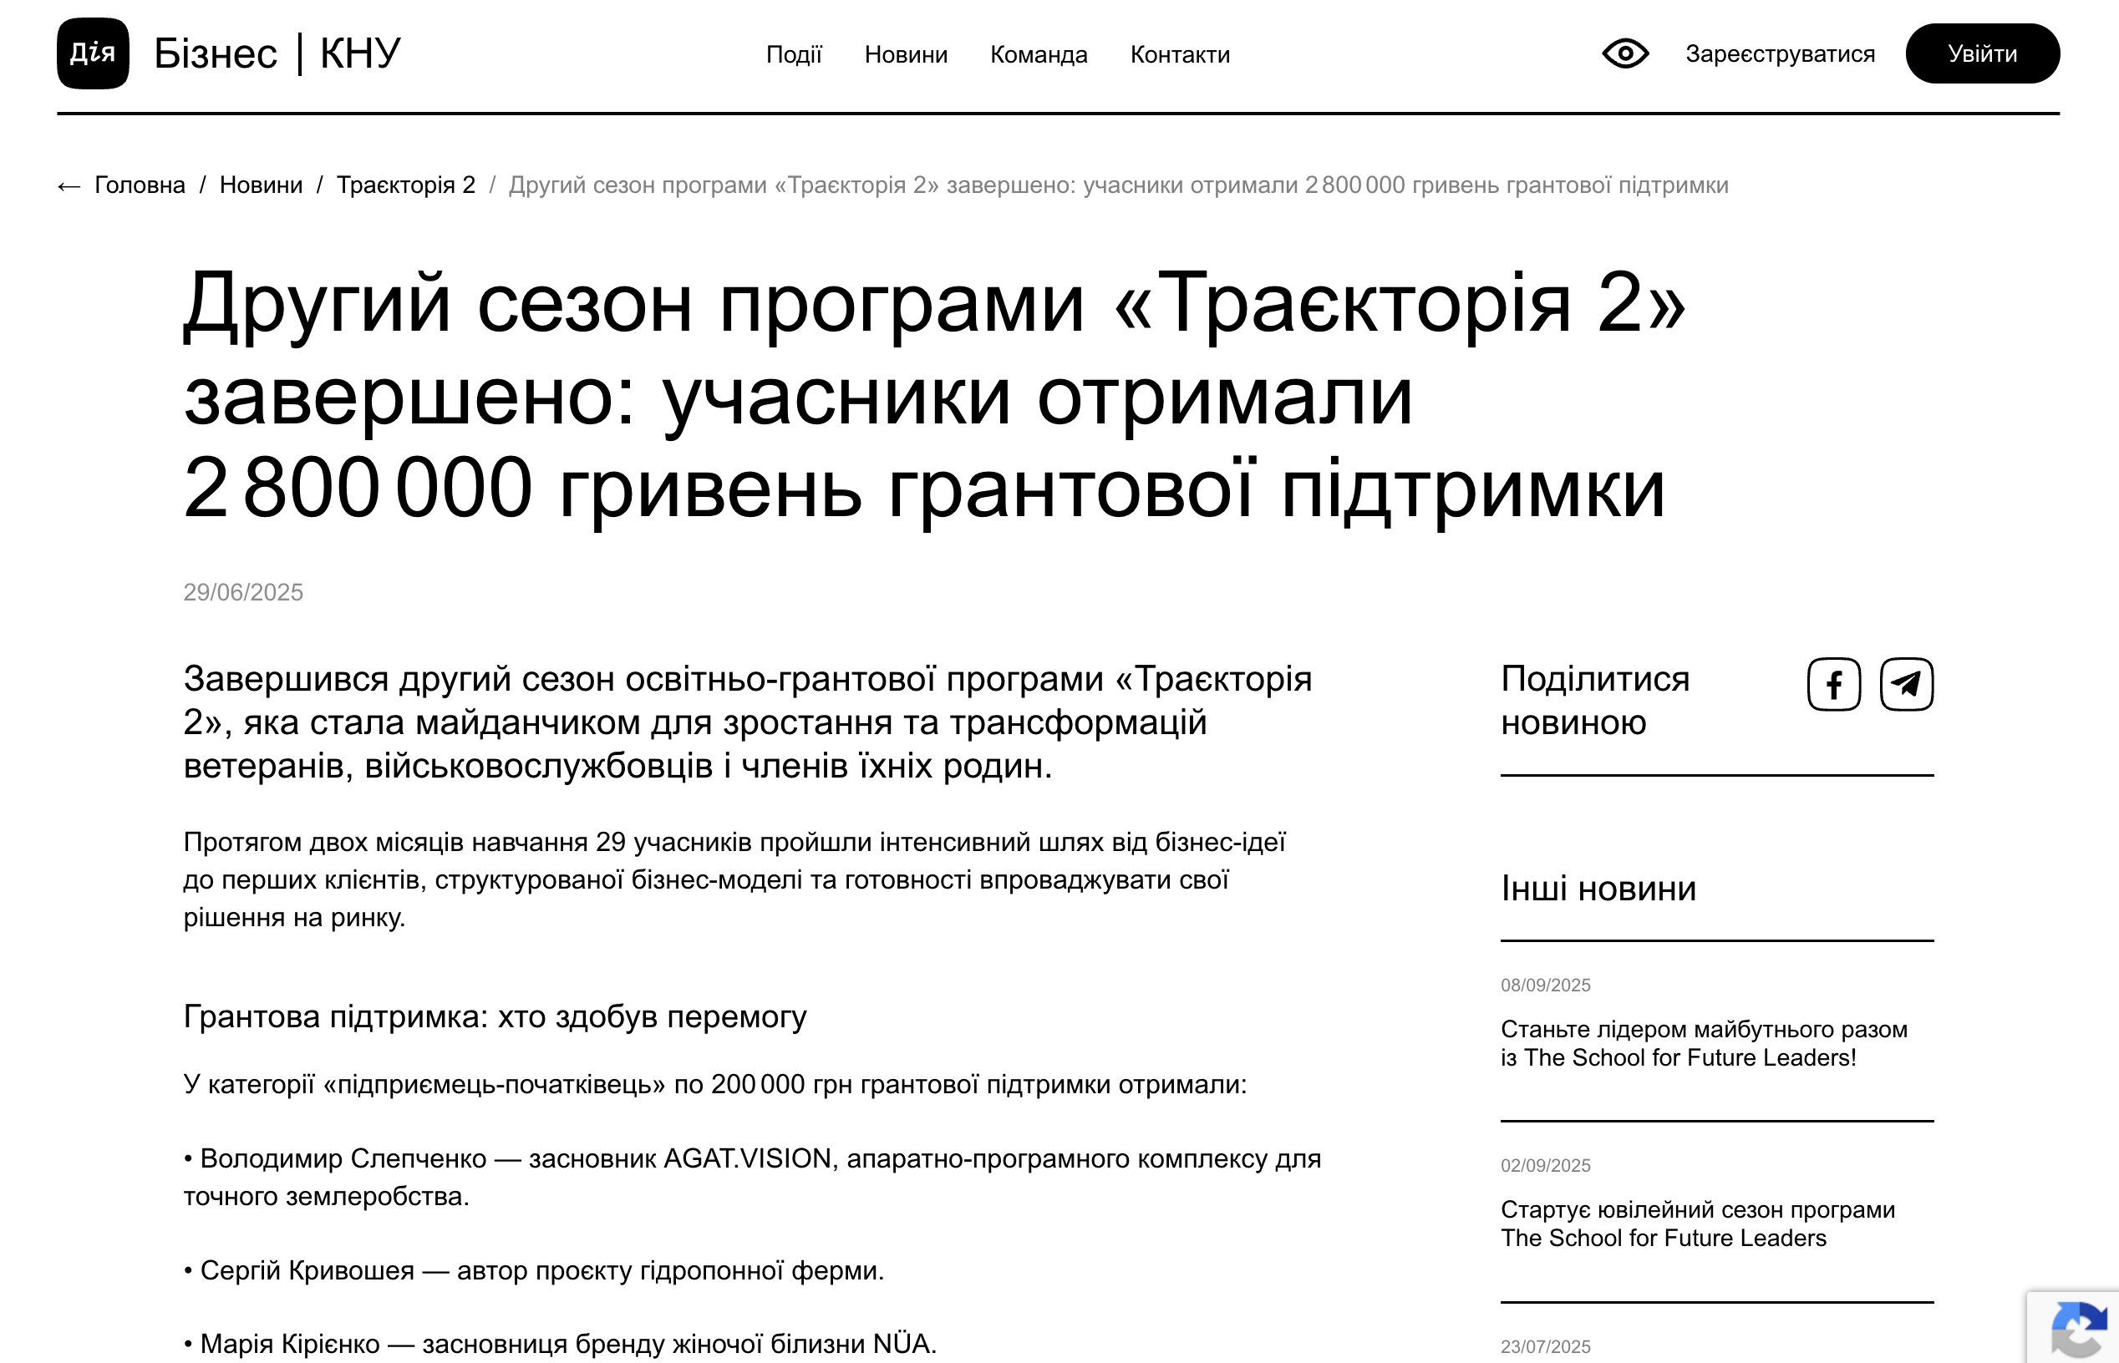Open 'Стартує ювілейний сезон' news article

(1696, 1224)
